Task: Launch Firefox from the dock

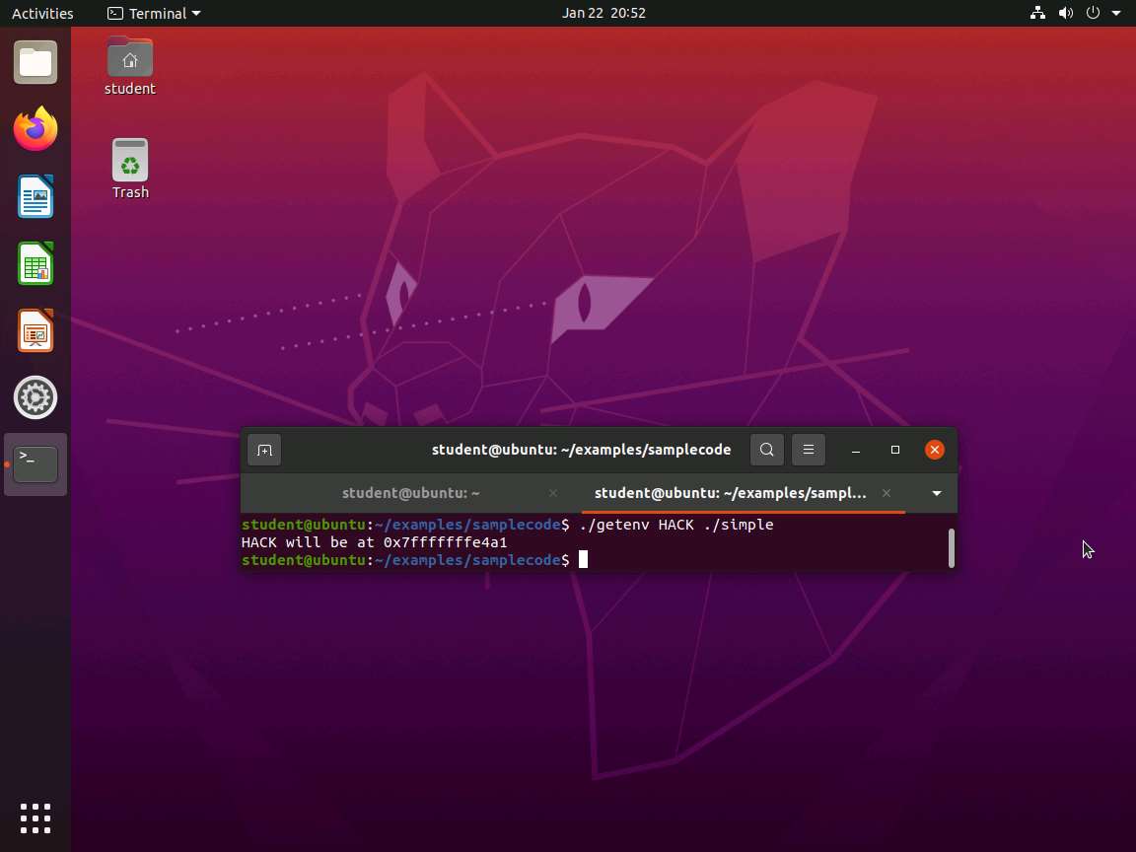Action: point(35,130)
